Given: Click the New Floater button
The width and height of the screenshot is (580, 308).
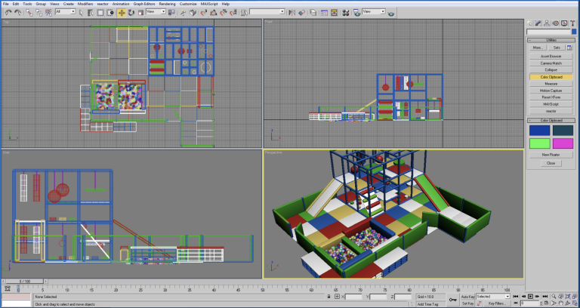Looking at the screenshot, I should pos(551,154).
